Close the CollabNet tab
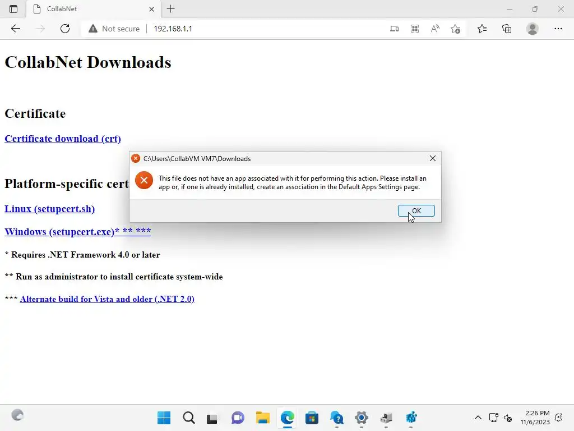574x431 pixels. pos(151,9)
